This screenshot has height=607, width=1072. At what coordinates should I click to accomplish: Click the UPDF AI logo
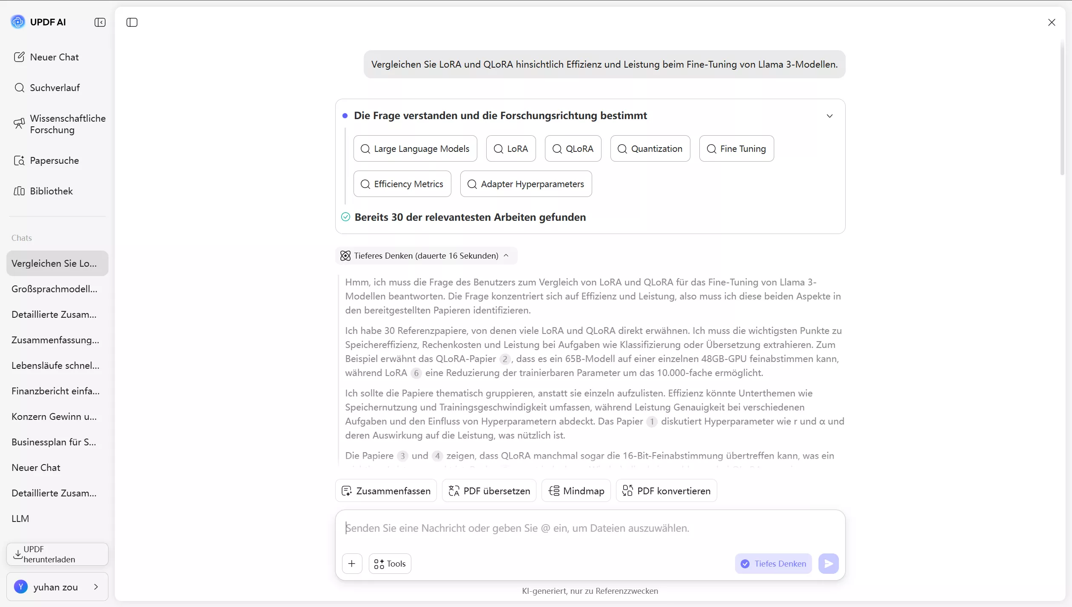pyautogui.click(x=18, y=22)
